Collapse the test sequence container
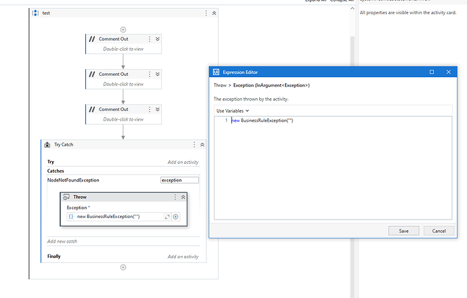This screenshot has height=298, width=467. [214, 13]
